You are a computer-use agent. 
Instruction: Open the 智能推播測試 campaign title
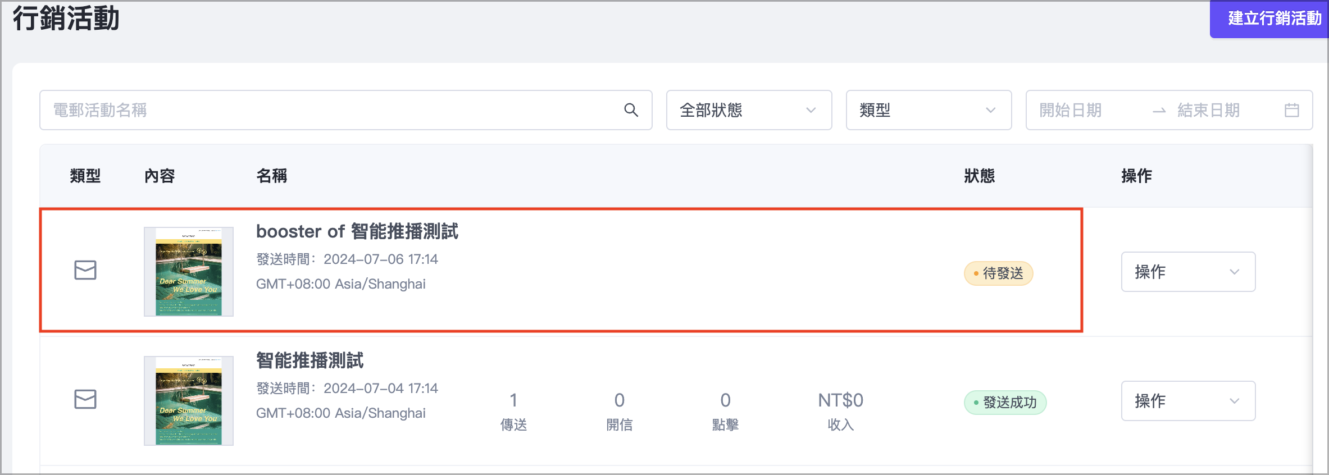[310, 360]
